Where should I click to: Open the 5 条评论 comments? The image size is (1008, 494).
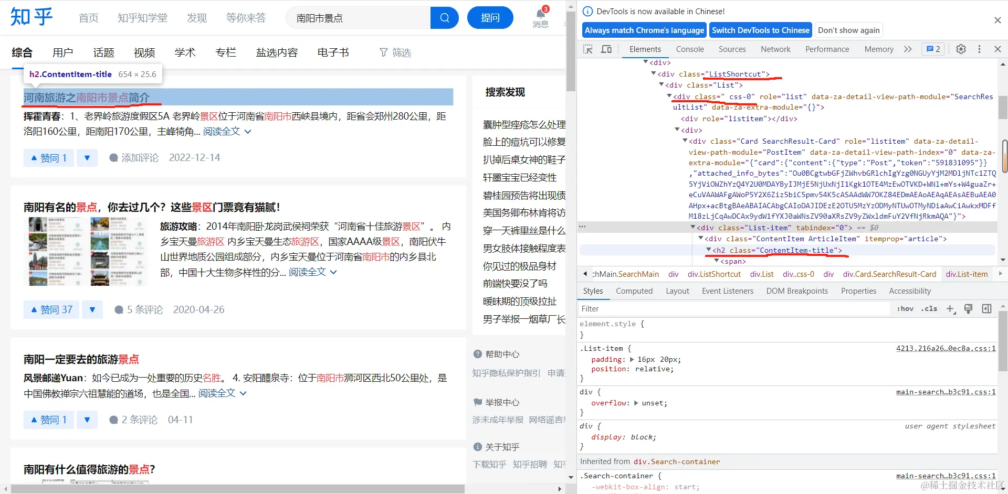click(x=139, y=310)
